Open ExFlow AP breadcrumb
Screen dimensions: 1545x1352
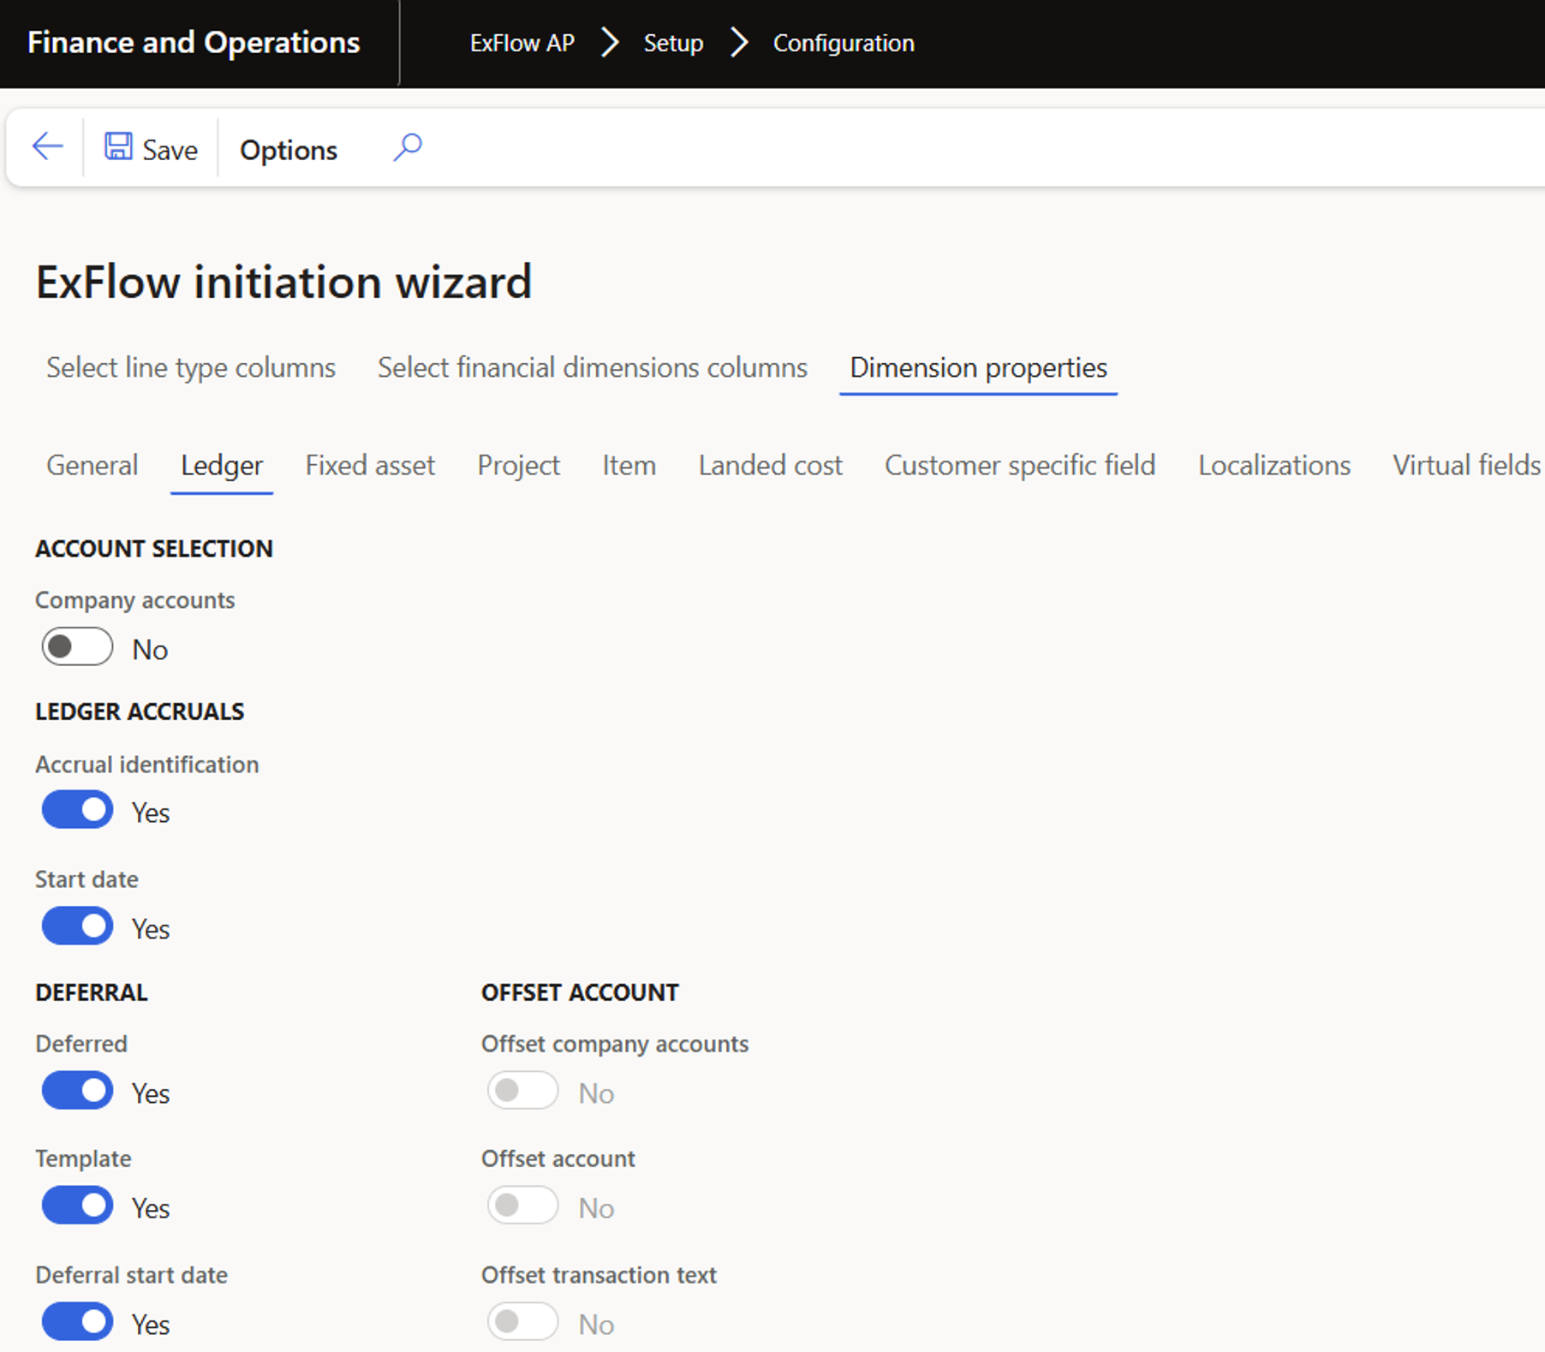pos(522,43)
